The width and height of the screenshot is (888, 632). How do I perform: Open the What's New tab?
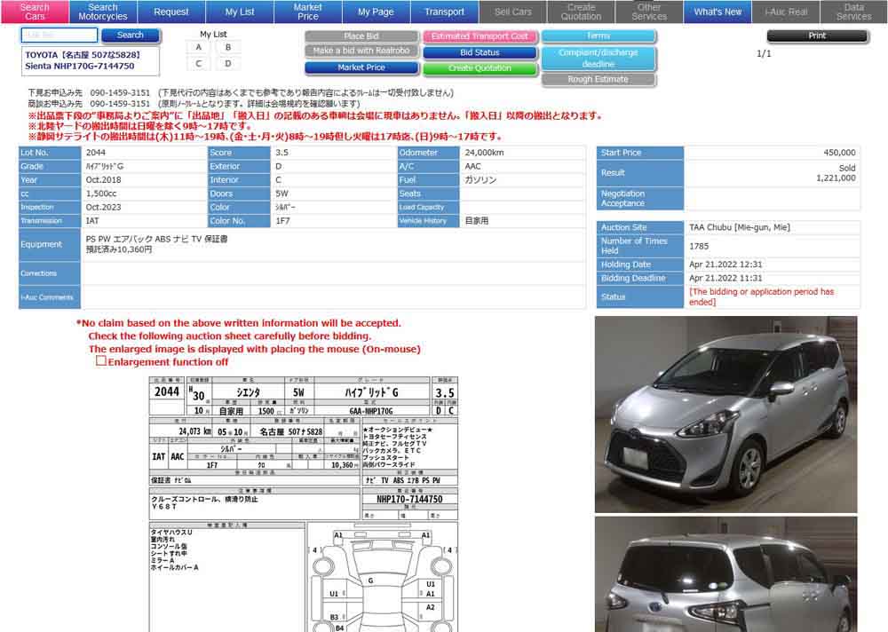718,12
